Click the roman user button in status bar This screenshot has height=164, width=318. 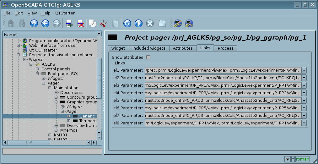pyautogui.click(x=302, y=159)
